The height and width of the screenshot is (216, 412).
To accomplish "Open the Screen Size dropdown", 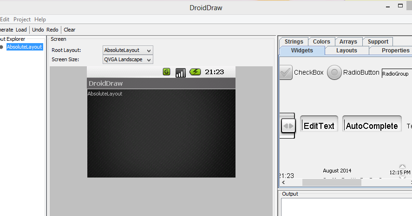I will [128, 59].
